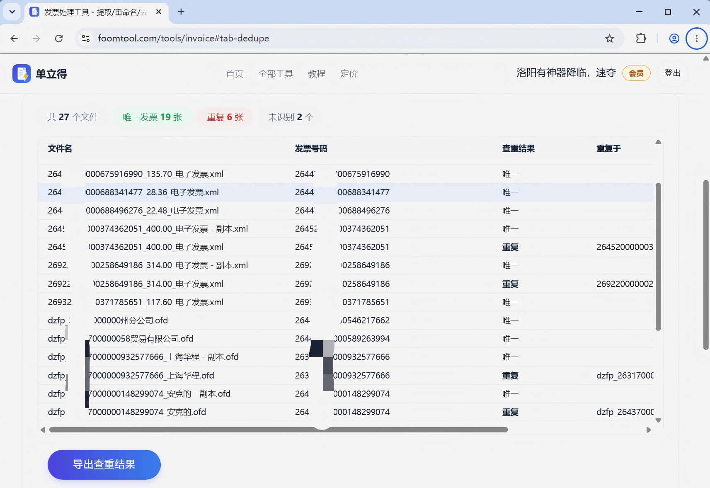Open a new browser tab with plus
710x488 pixels.
pyautogui.click(x=181, y=12)
